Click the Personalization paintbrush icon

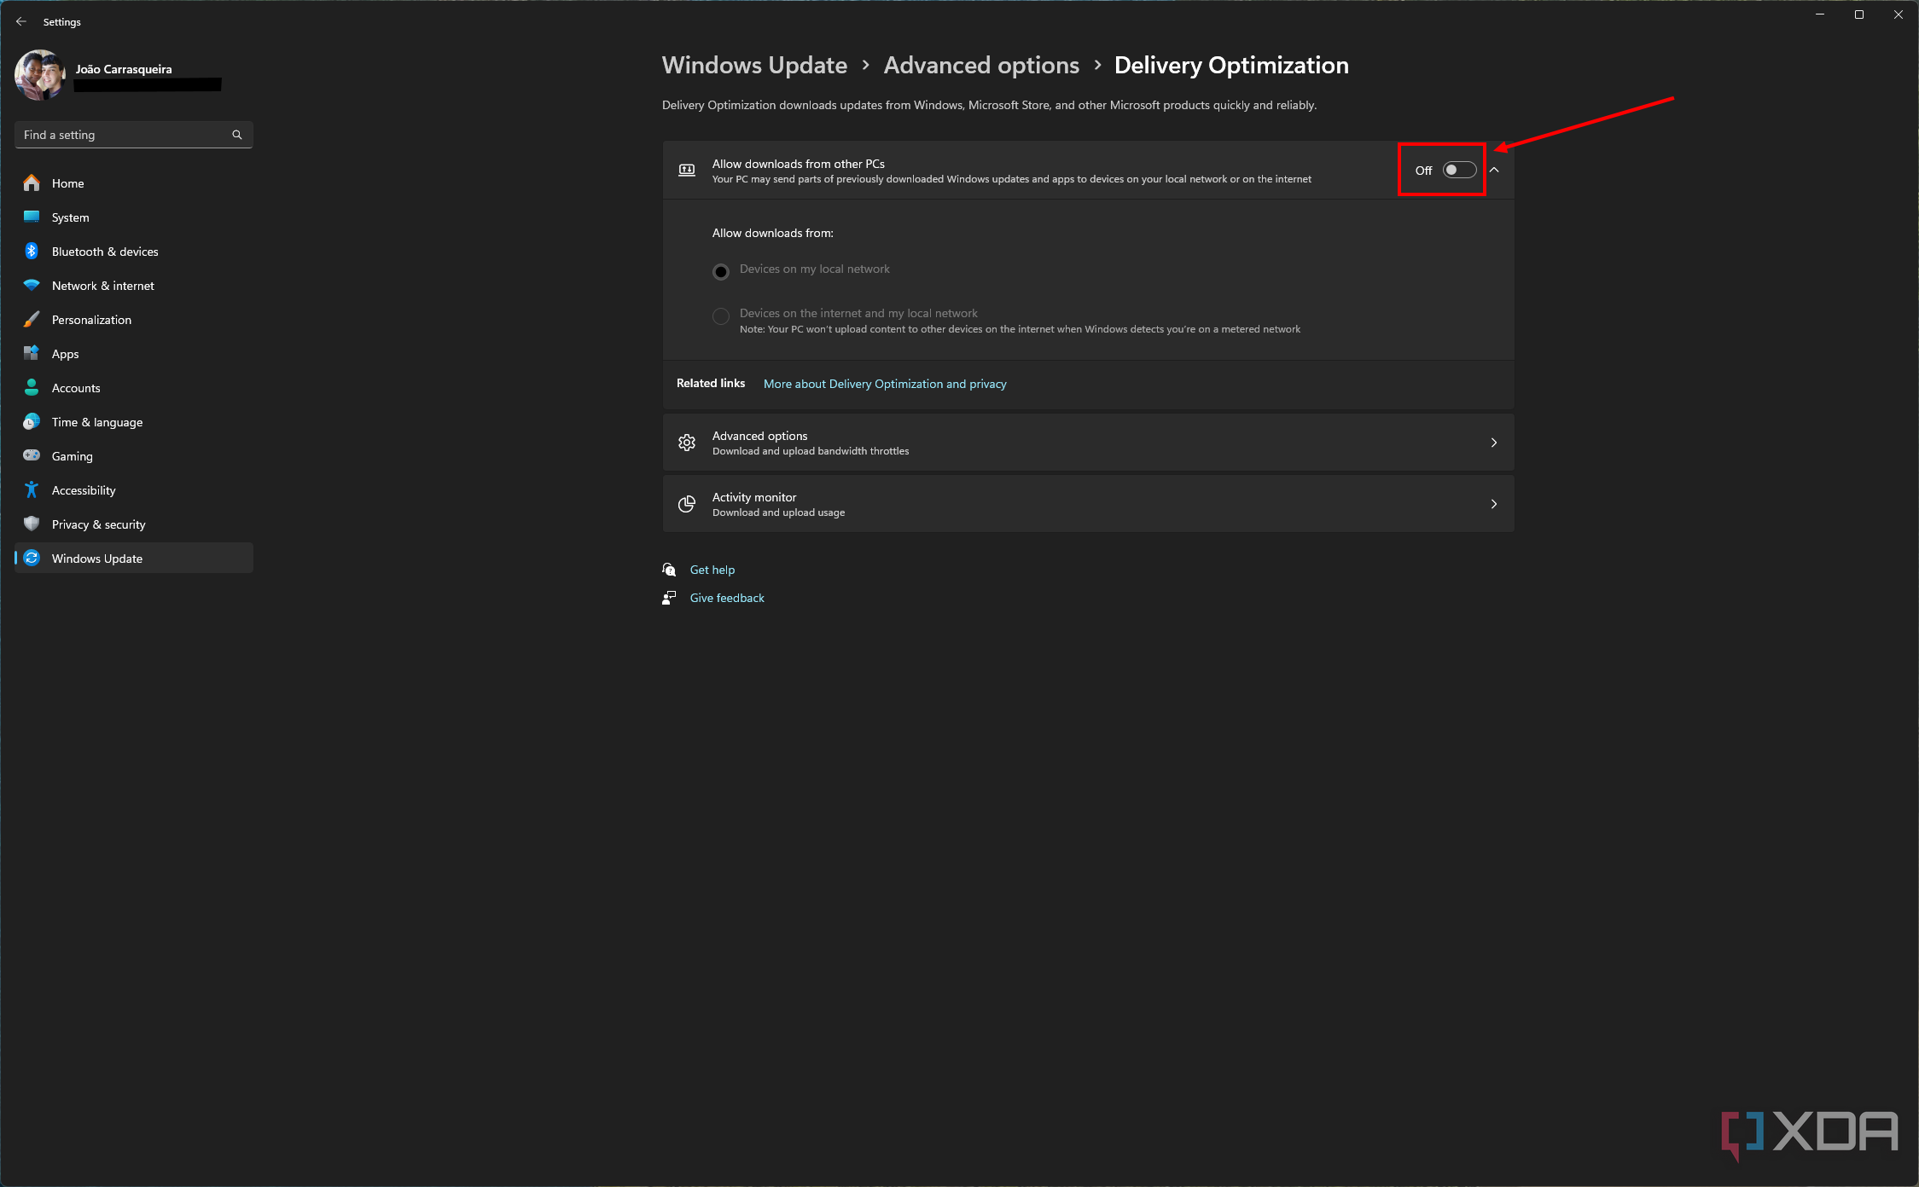32,320
